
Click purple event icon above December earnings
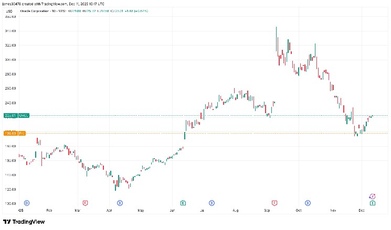[372, 195]
